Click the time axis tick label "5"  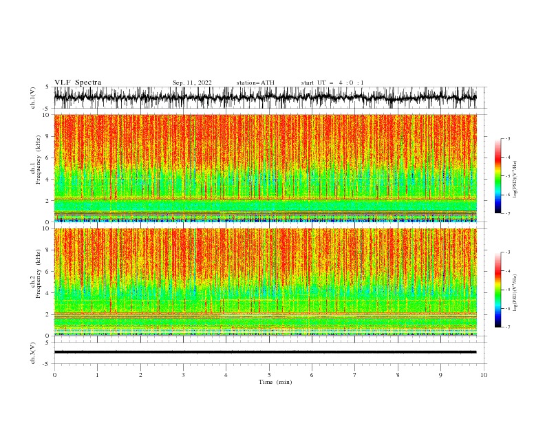[269, 375]
